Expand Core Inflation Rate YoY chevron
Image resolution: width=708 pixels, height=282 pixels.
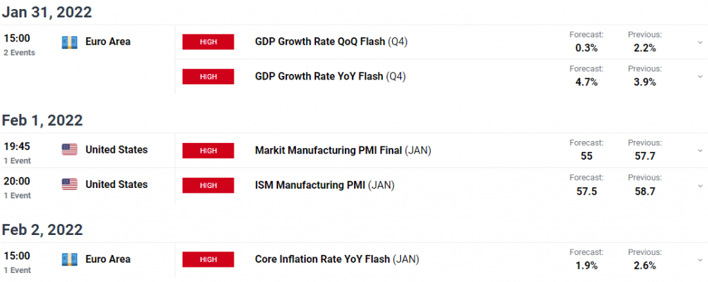click(x=700, y=259)
